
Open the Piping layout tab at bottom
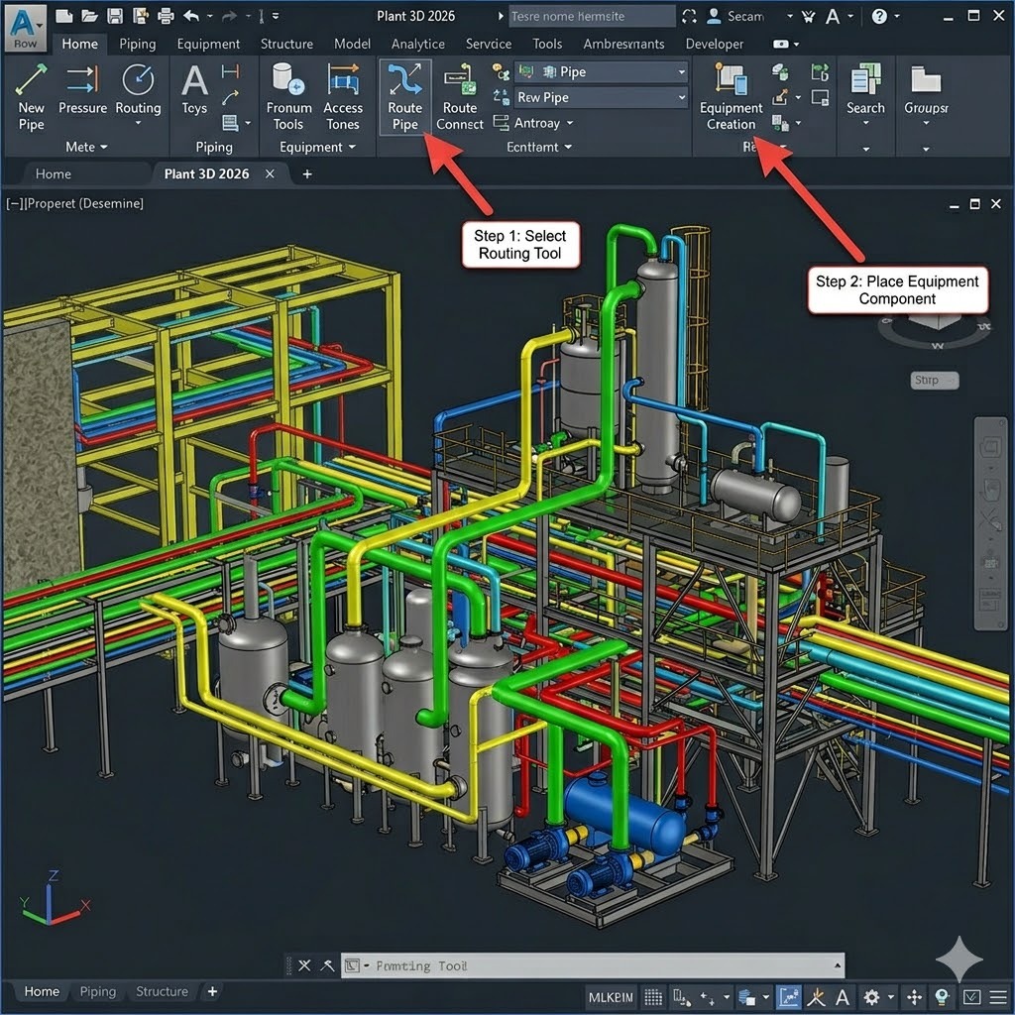98,991
